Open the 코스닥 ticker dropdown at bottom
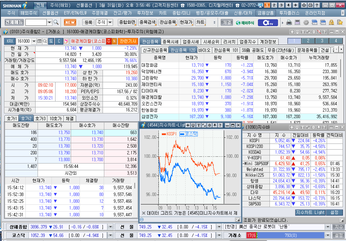 [x=110, y=235]
